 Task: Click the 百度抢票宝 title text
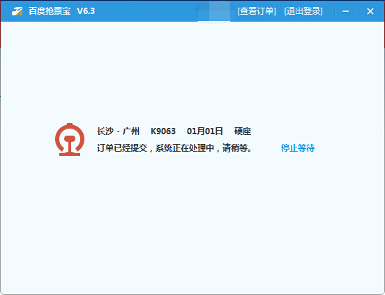coord(50,11)
